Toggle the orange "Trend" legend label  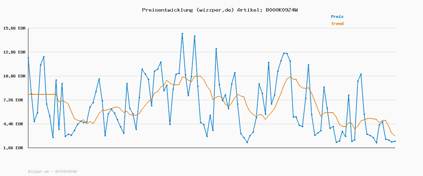click(x=337, y=24)
